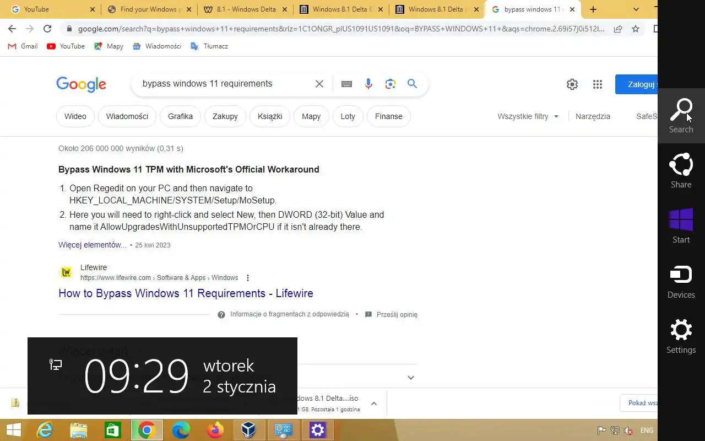Clear the Google search box text

pos(319,84)
